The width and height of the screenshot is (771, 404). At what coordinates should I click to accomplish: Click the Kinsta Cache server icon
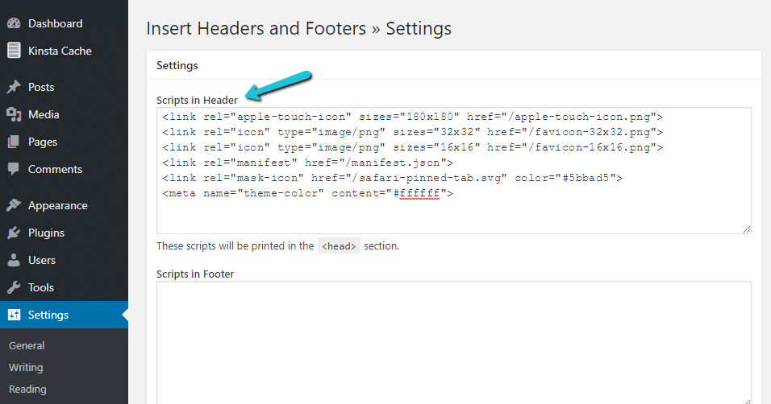14,51
